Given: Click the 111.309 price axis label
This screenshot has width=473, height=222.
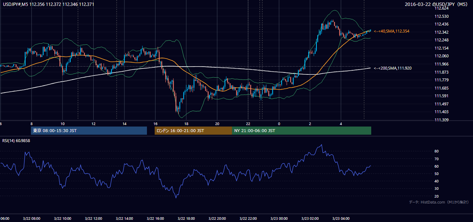Looking at the screenshot, I should coord(441,120).
